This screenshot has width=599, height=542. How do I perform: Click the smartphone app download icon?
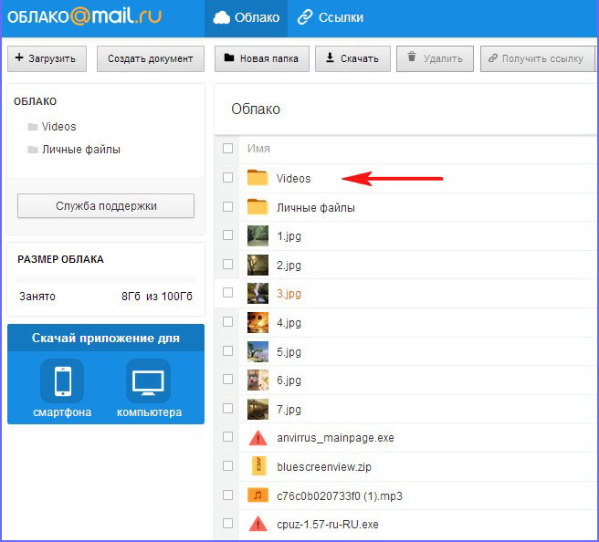[x=62, y=380]
